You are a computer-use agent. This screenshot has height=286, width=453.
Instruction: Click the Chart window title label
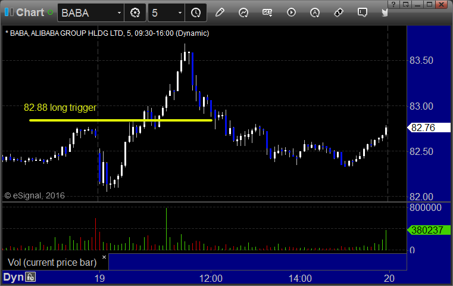(30, 13)
